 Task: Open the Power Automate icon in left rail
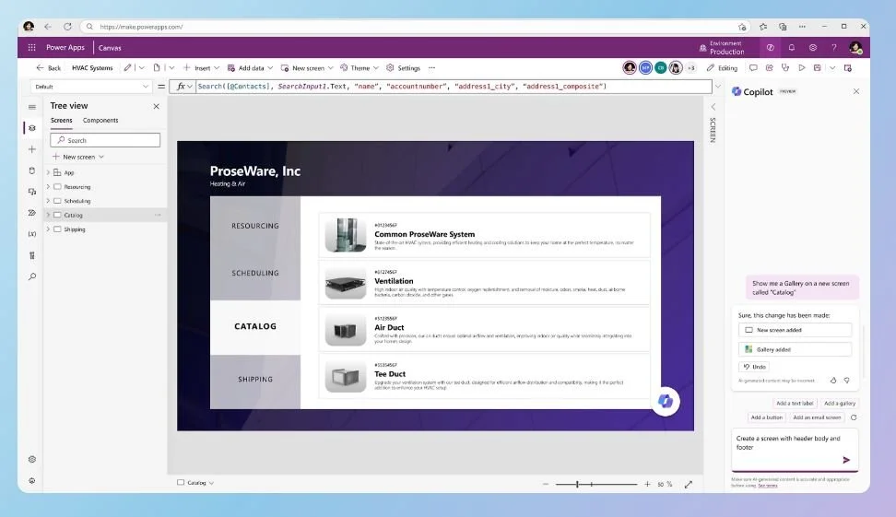[x=32, y=213]
